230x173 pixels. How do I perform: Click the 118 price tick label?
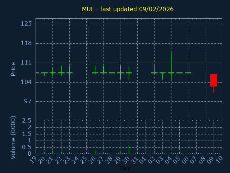click(x=26, y=43)
